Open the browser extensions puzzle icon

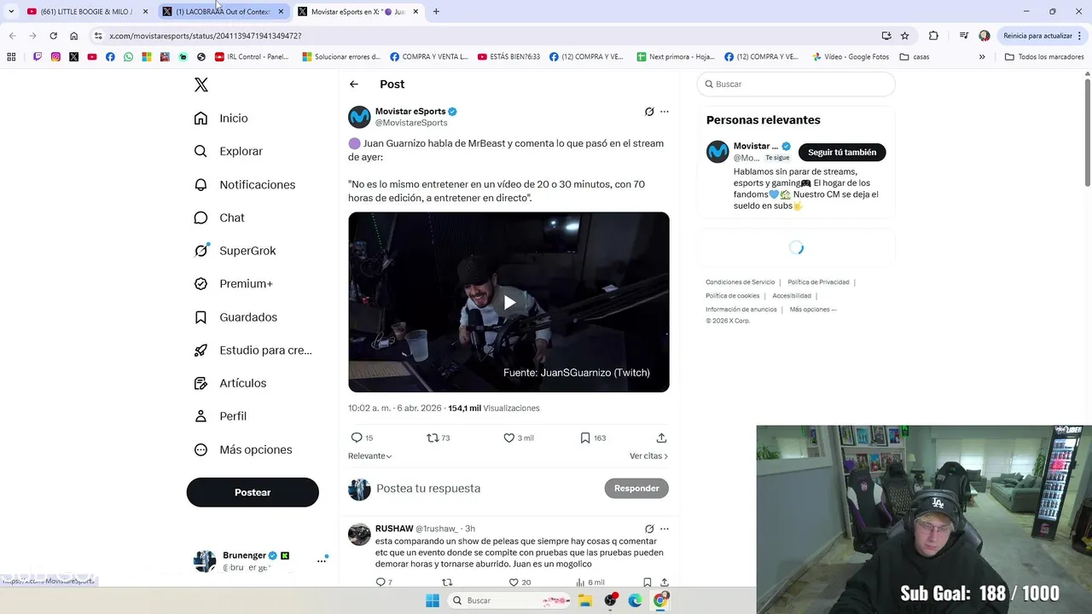pyautogui.click(x=933, y=36)
